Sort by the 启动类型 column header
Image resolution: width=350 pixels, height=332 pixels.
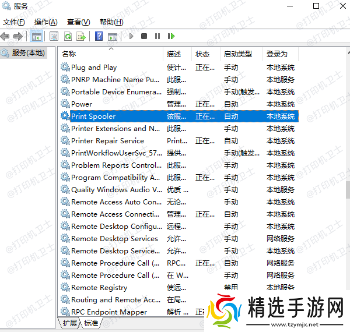click(x=237, y=54)
